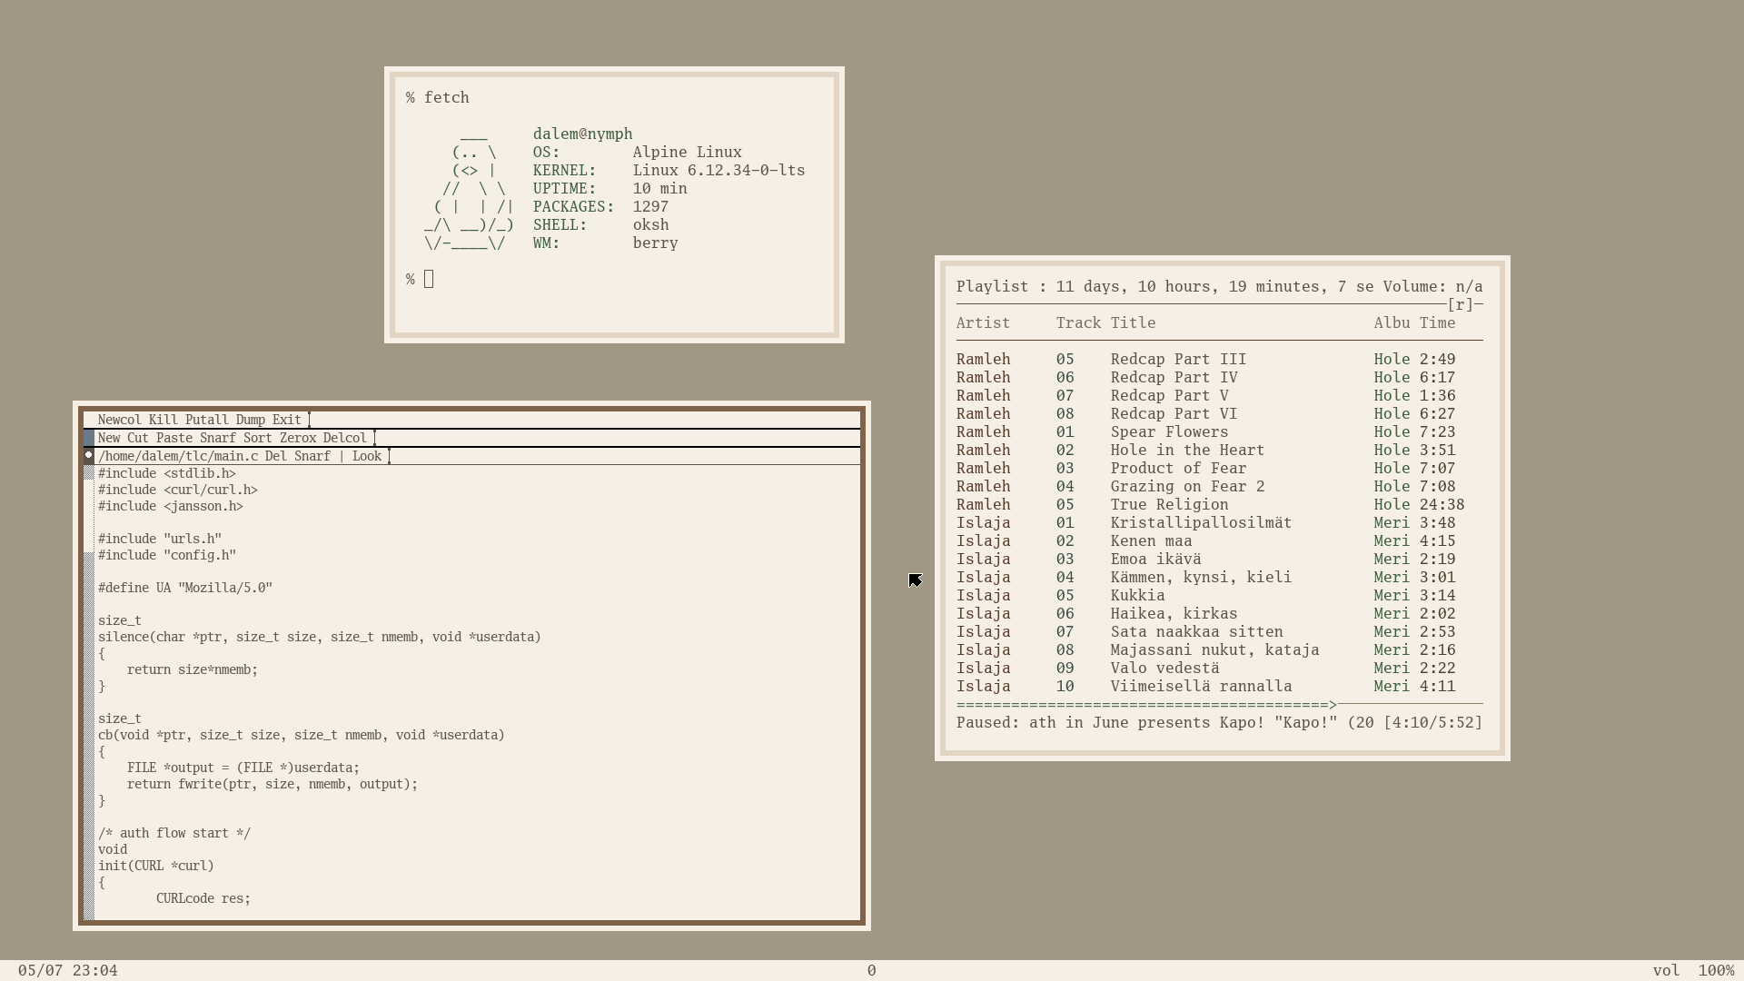The image size is (1744, 981).
Task: Click the terminal prompt cursor
Action: (429, 280)
